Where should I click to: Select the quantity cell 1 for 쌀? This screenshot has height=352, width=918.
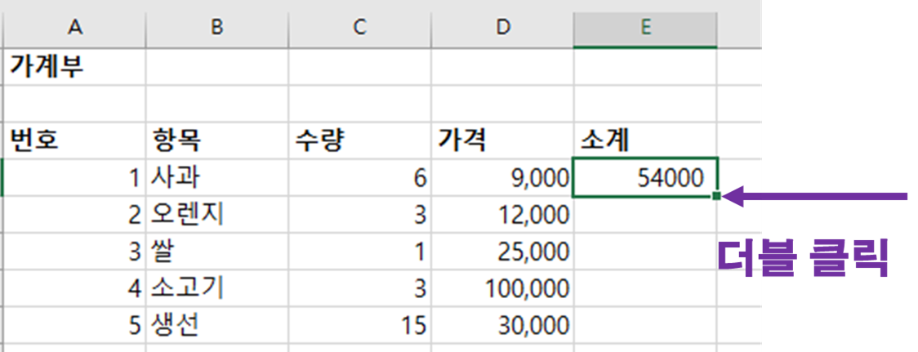point(359,252)
